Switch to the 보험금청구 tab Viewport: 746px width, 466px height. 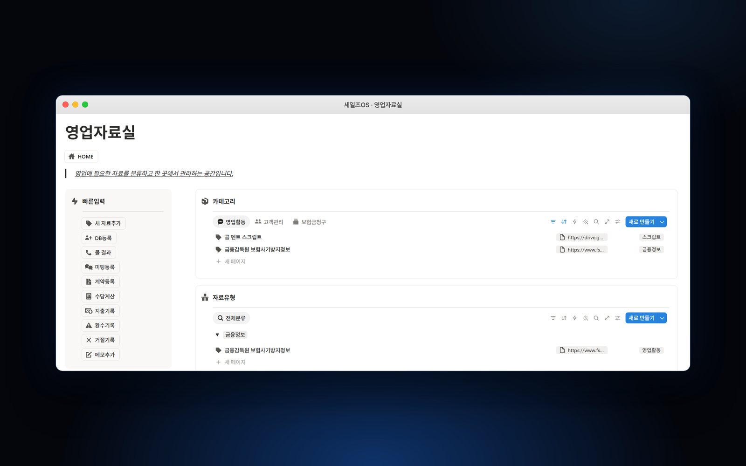click(x=309, y=222)
